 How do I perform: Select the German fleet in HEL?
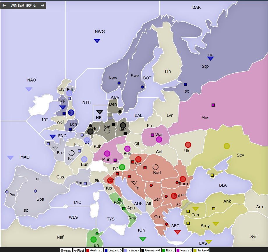100,112
